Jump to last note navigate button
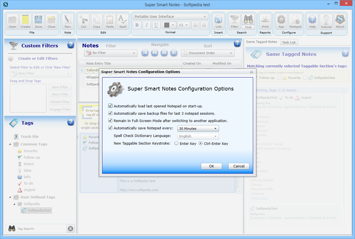The height and width of the screenshot is (239, 355). (174, 53)
